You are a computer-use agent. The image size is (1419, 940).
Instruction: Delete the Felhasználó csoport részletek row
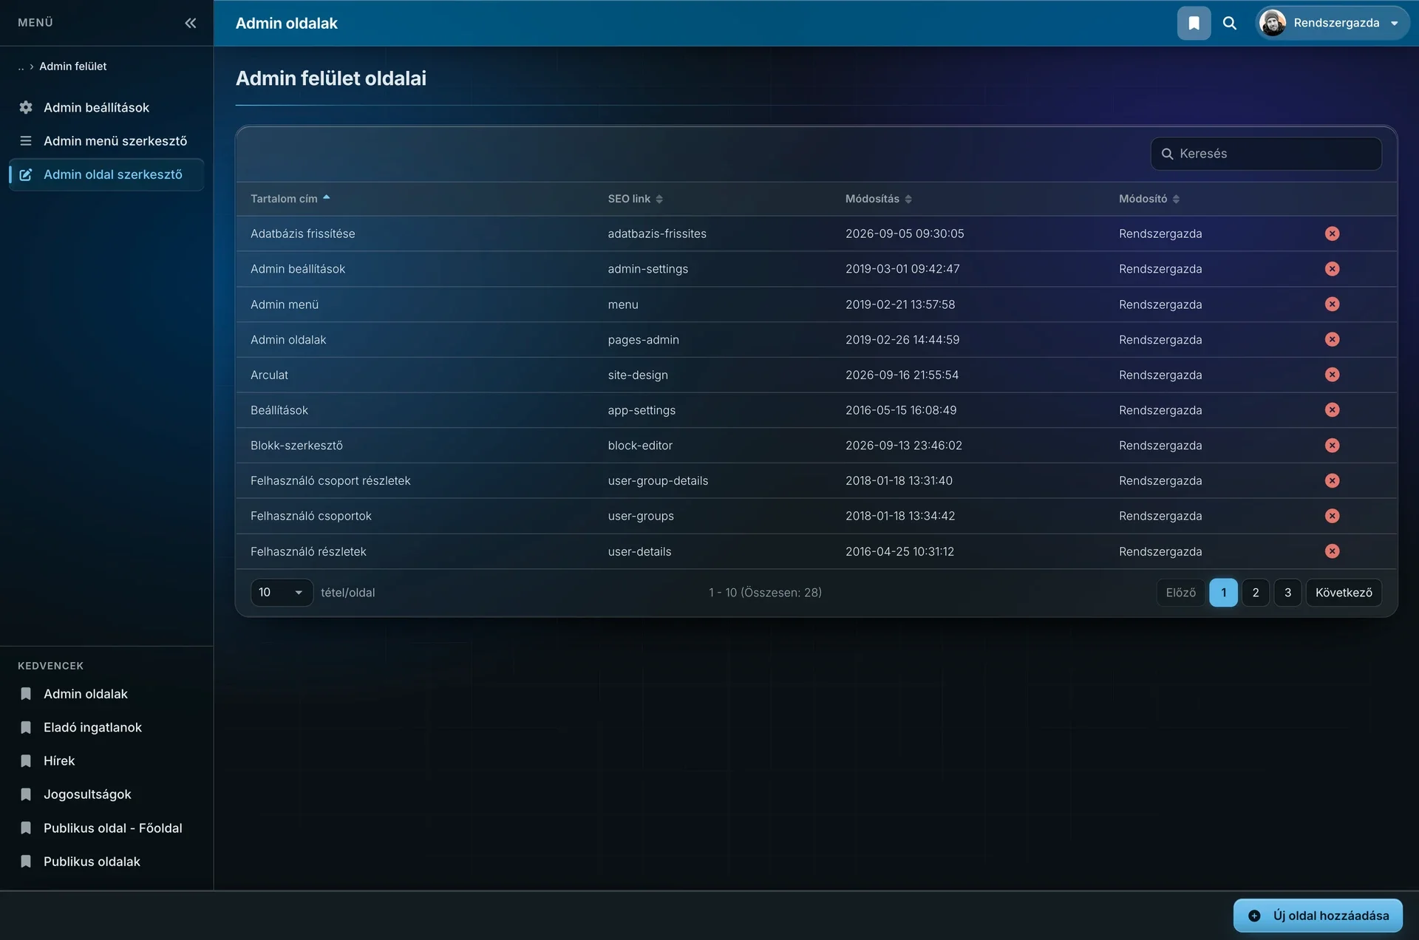1332,480
